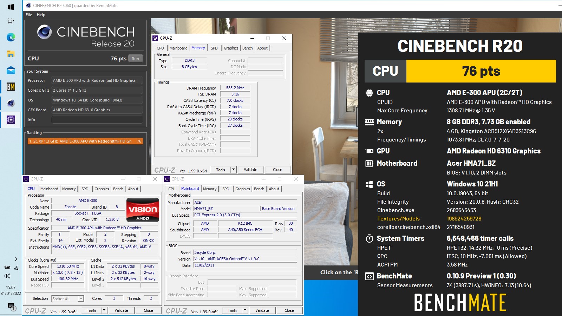Click the CPU-Z Mainboard window title icon
Screen dimensions: 562x316
pos(167,179)
